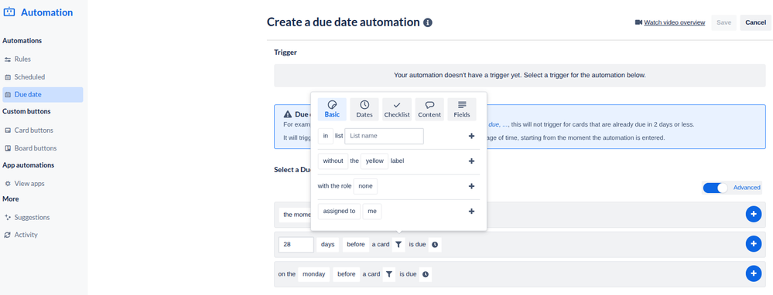
Task: Click the warning triangle icon in notice
Action: [x=288, y=114]
